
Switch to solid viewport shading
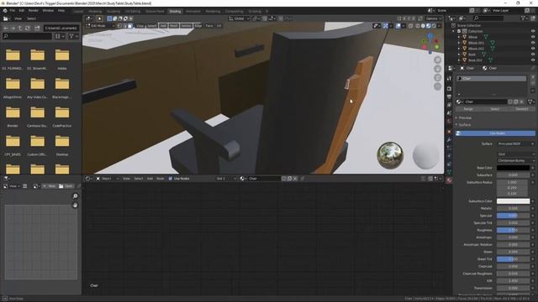(x=423, y=26)
